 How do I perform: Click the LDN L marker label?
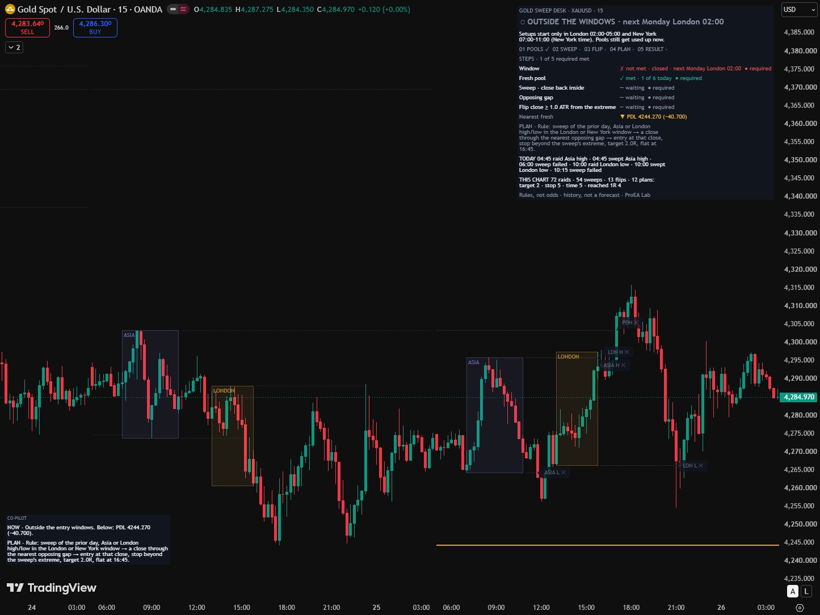pos(693,466)
